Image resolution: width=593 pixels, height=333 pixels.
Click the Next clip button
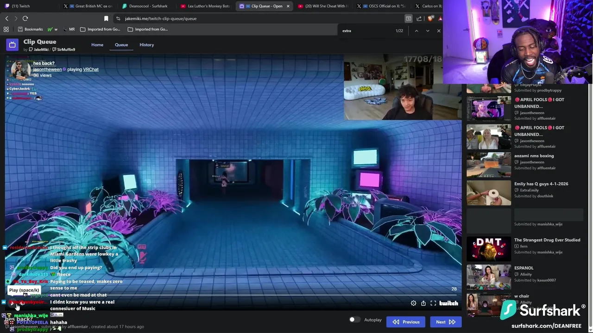coord(446,322)
